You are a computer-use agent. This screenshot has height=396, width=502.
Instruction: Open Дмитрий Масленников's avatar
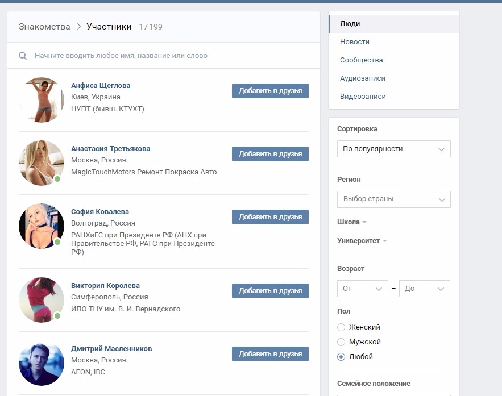coord(42,363)
